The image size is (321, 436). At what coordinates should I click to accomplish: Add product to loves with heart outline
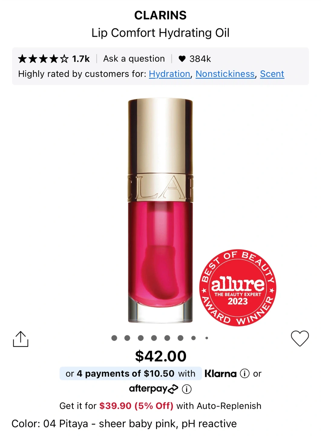300,338
